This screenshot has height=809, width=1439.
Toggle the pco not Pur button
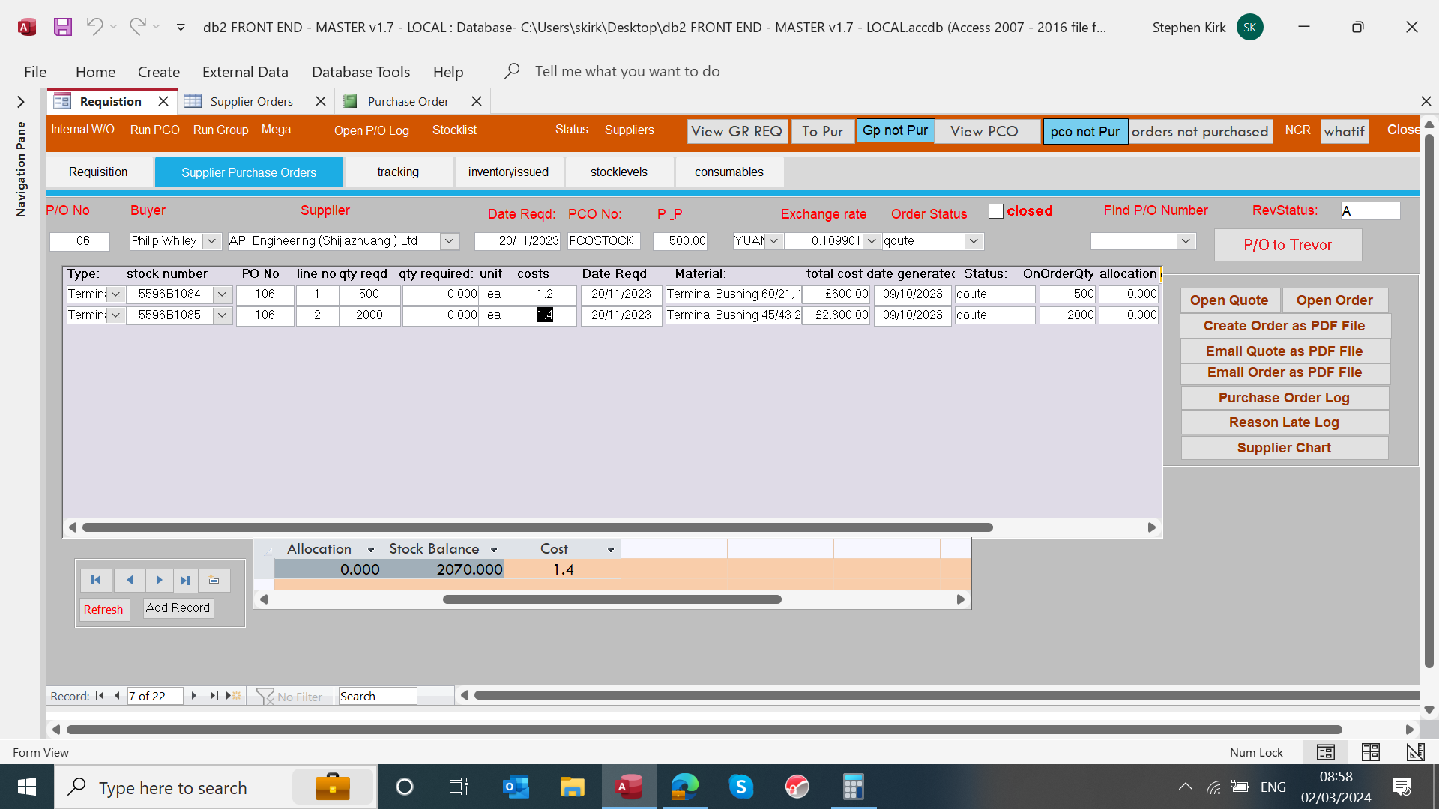coord(1084,132)
